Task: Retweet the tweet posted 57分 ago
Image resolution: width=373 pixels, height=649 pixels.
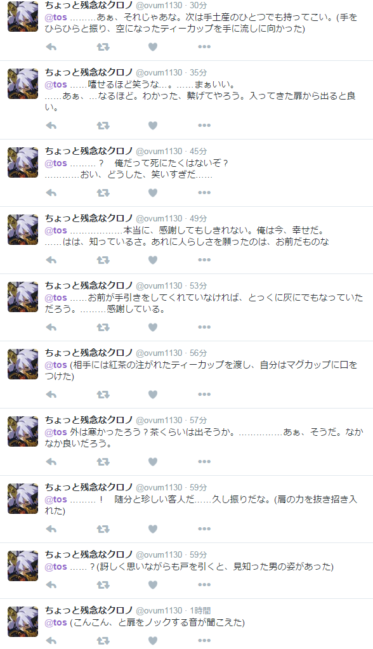Action: (103, 462)
